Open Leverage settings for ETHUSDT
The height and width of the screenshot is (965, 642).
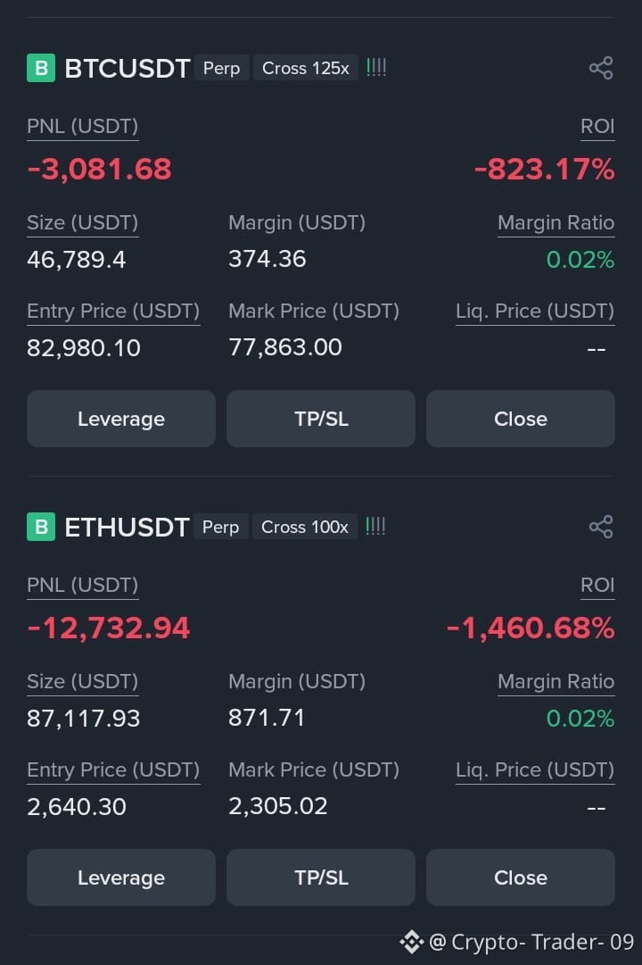tap(121, 878)
